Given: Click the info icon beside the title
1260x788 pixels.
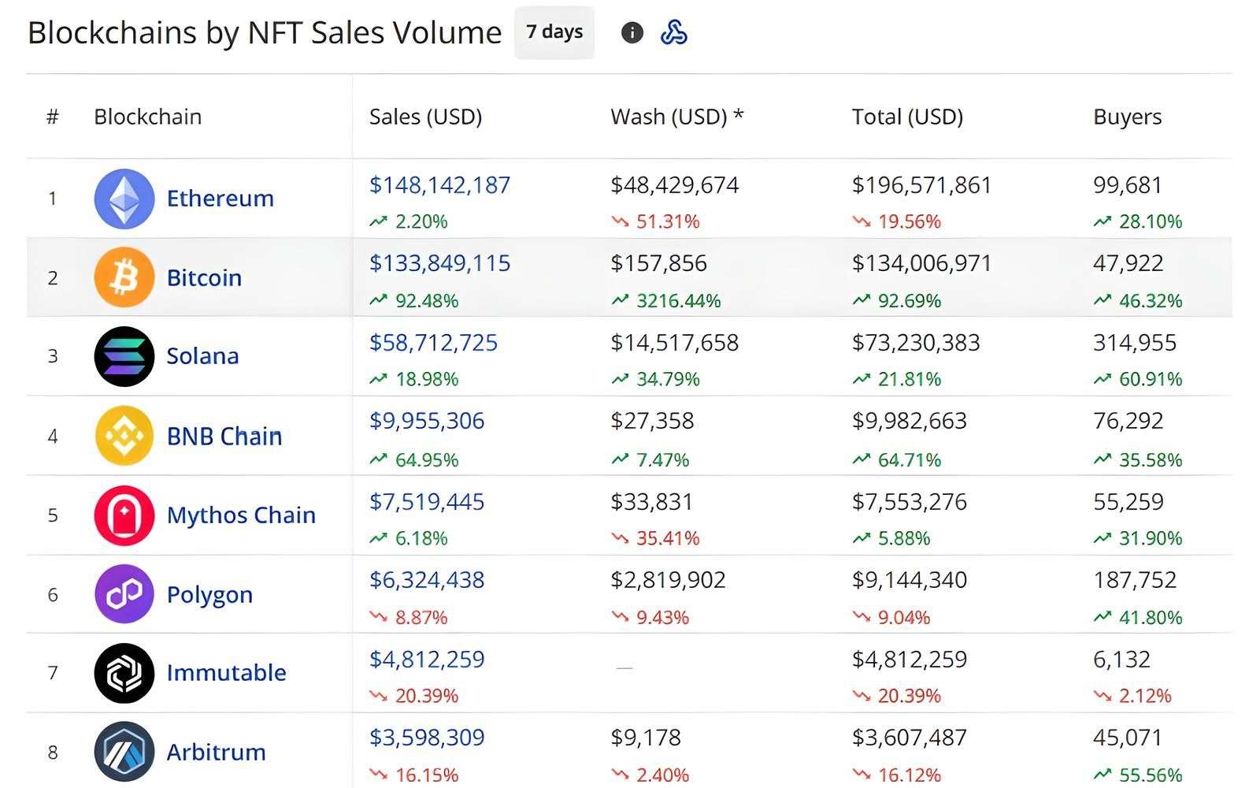Looking at the screenshot, I should point(632,32).
